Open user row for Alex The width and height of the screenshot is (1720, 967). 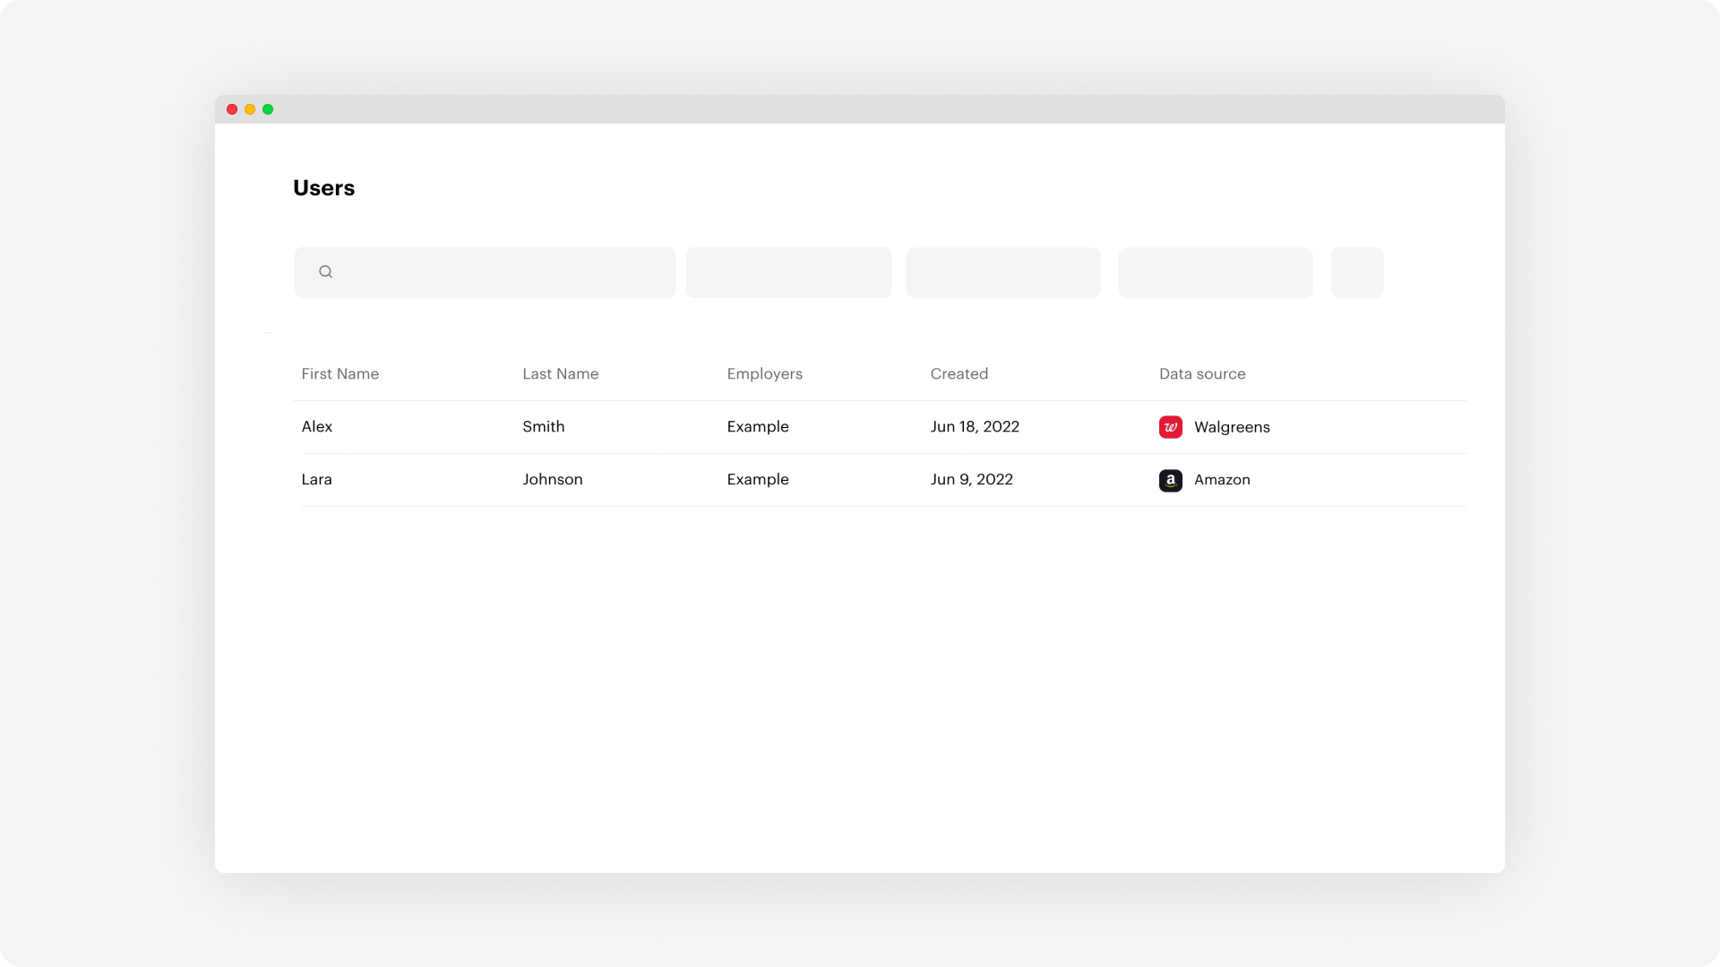click(317, 426)
